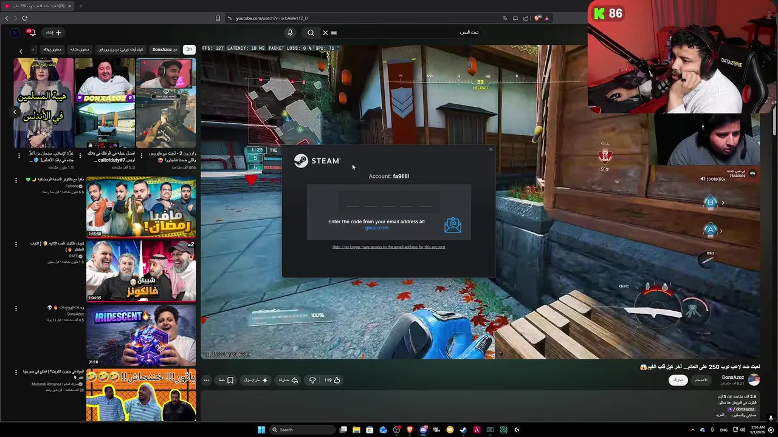The width and height of the screenshot is (778, 437).
Task: Show hidden system tray icons chevron
Action: pyautogui.click(x=692, y=430)
